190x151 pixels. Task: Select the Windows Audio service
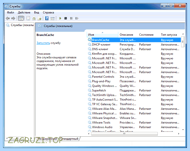pyautogui.click(x=102, y=127)
